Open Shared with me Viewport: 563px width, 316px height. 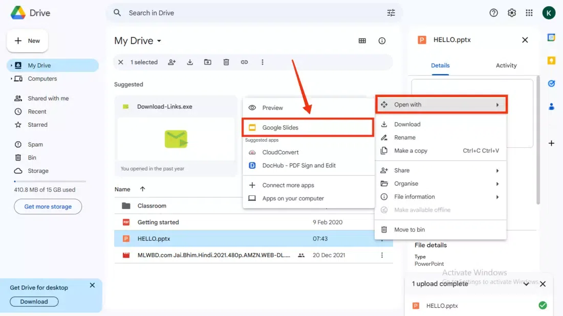pos(52,98)
